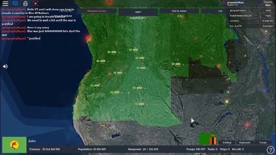Click the Aircraft count
This screenshot has width=276, height=155.
pyautogui.click(x=238, y=149)
